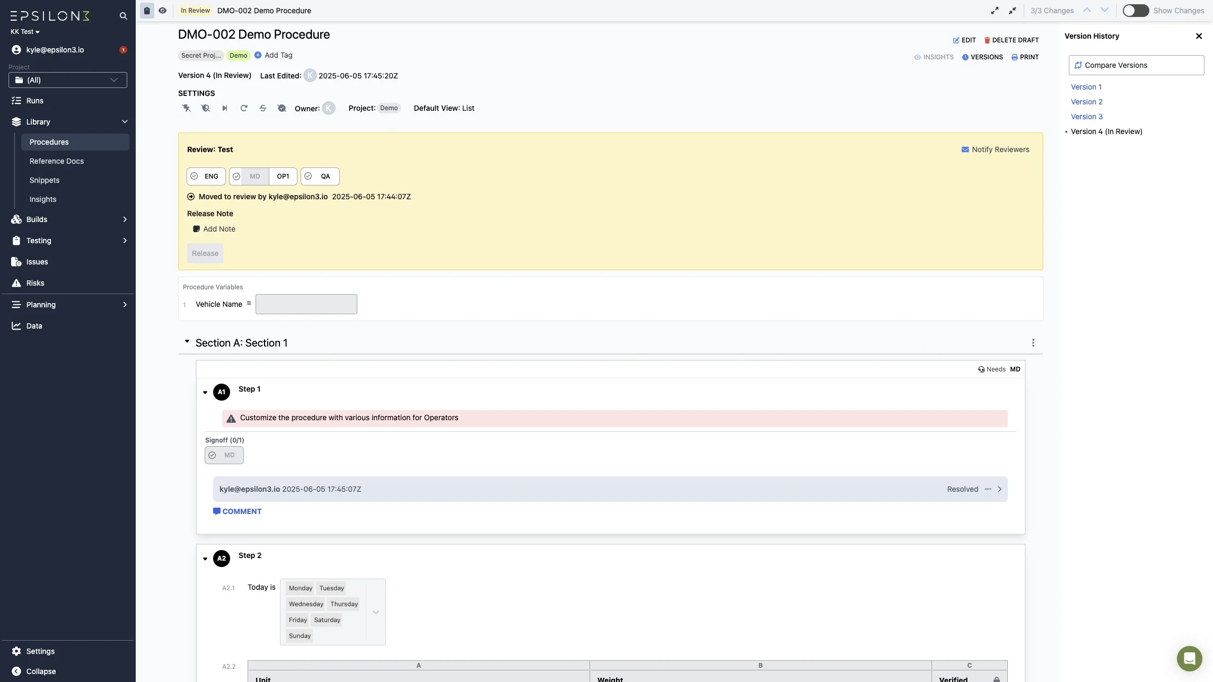Click the crossed-out lightning settings icon

[187, 108]
